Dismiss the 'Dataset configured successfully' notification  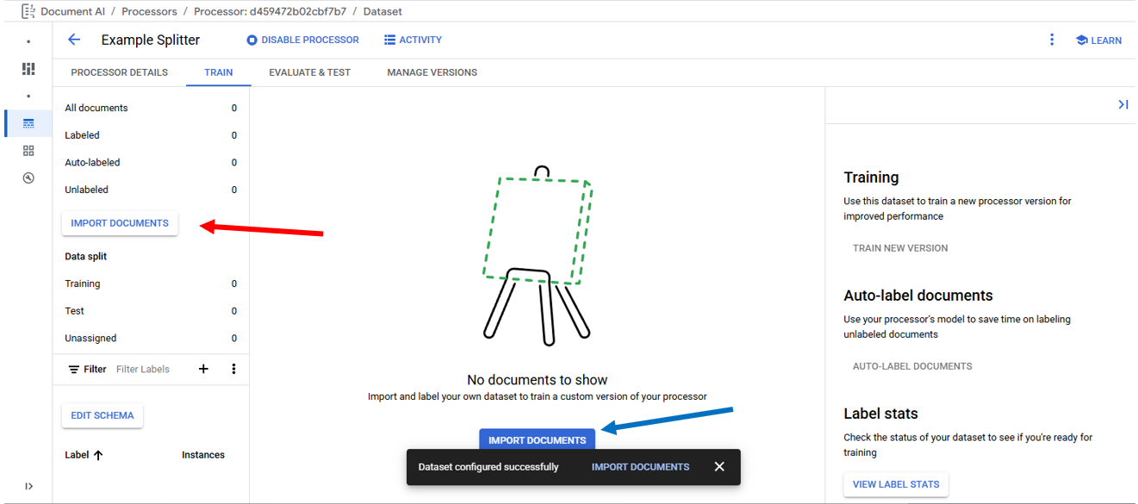tap(719, 467)
